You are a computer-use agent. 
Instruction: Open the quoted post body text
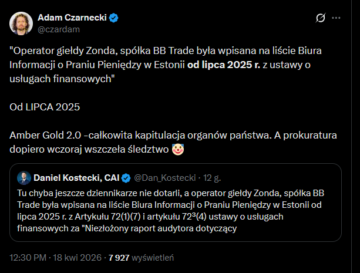point(176,211)
